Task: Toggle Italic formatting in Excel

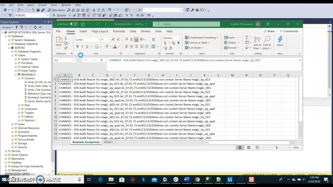Action: click(82, 46)
